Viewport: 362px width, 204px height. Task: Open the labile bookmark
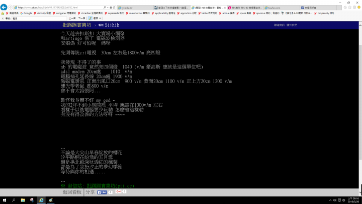click(208, 13)
